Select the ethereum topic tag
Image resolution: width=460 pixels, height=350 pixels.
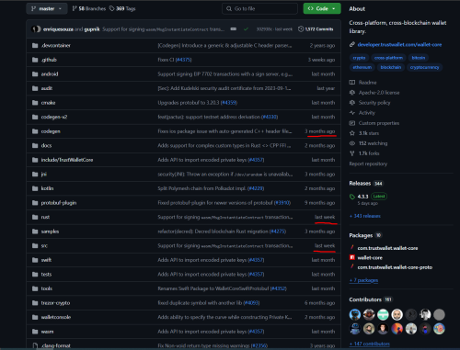(x=362, y=67)
